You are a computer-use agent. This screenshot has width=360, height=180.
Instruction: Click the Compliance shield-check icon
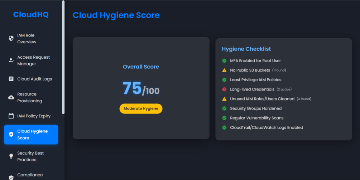pos(11,177)
